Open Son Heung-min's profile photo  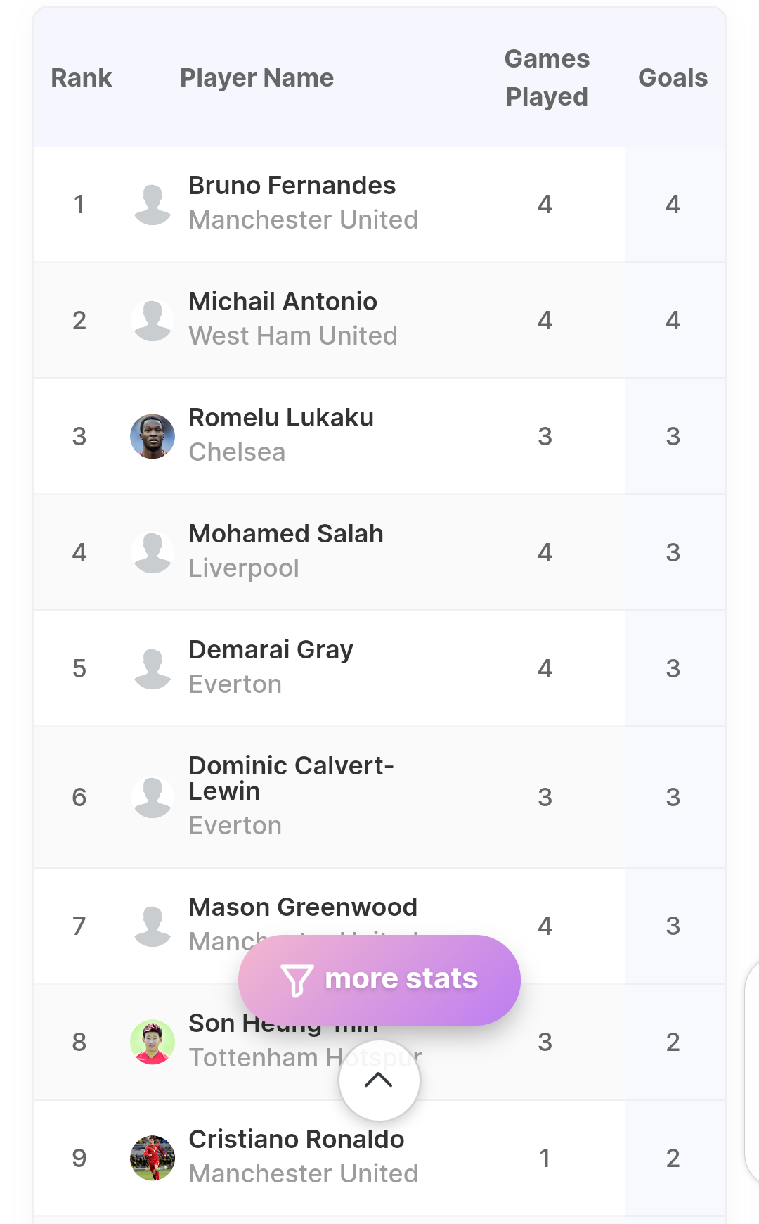click(x=153, y=1042)
